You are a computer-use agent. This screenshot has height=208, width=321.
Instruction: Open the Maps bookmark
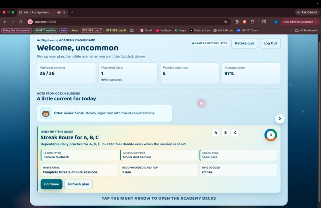point(180,31)
